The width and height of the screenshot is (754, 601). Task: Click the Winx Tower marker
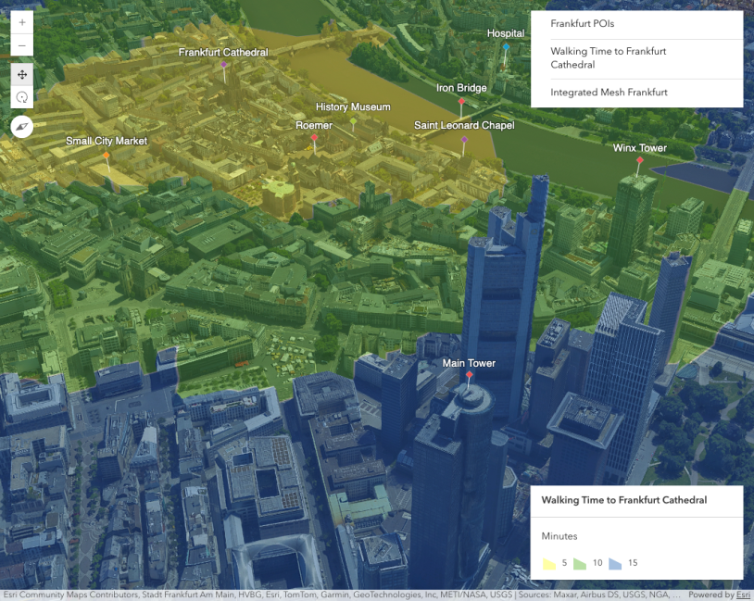[x=639, y=161]
